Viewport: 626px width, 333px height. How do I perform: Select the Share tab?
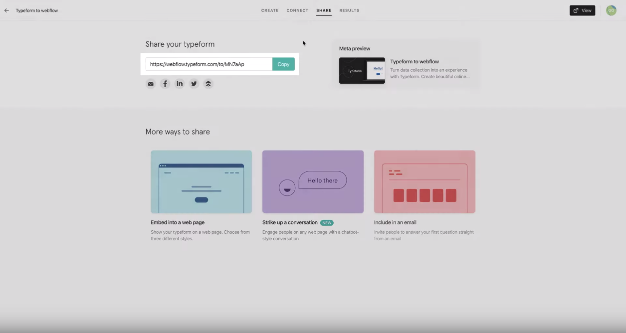[324, 10]
